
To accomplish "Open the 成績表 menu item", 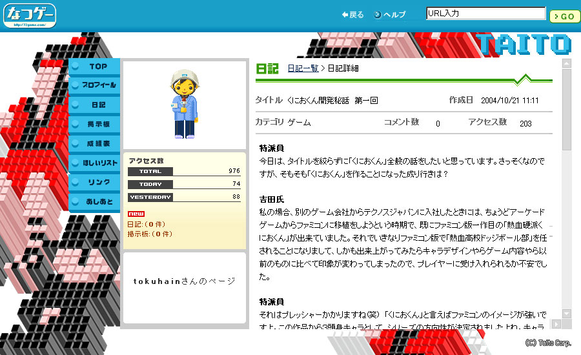I will click(94, 143).
